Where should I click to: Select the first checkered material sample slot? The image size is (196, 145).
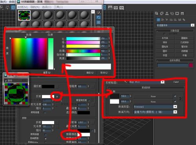[24, 15]
